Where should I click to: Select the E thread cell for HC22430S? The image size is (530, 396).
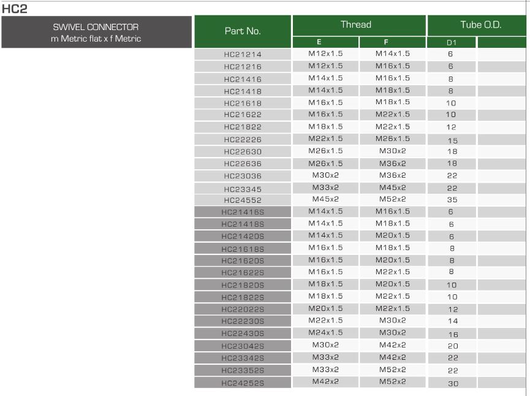(x=325, y=333)
